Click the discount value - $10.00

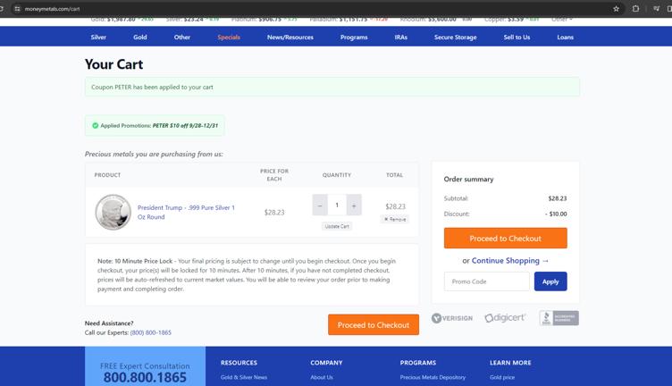(x=556, y=214)
